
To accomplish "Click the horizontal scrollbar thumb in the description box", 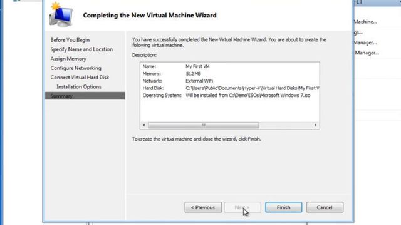I will [204, 125].
